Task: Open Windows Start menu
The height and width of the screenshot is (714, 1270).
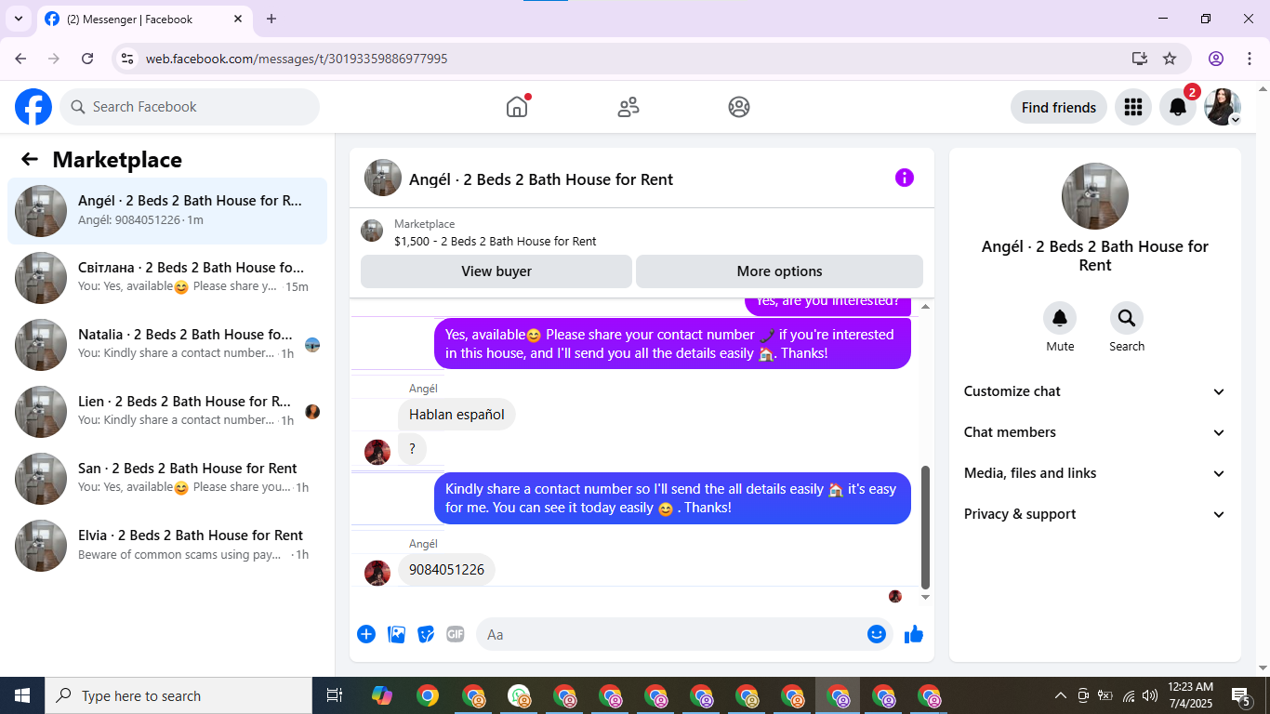Action: point(22,695)
